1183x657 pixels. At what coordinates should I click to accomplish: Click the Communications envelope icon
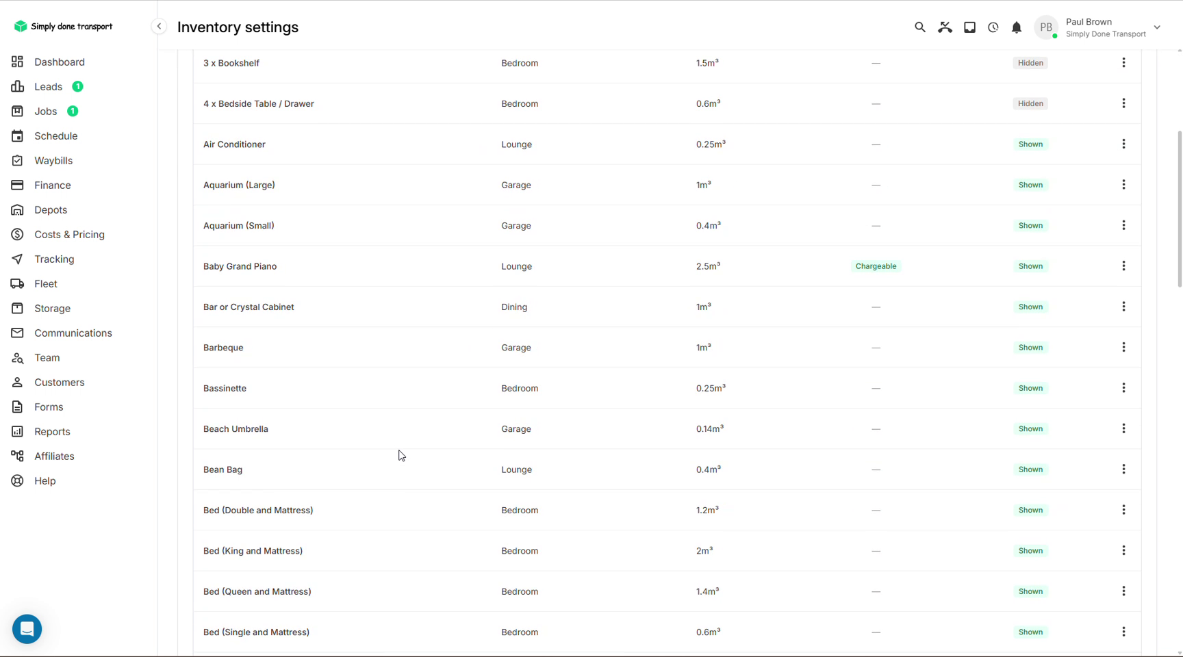point(17,333)
